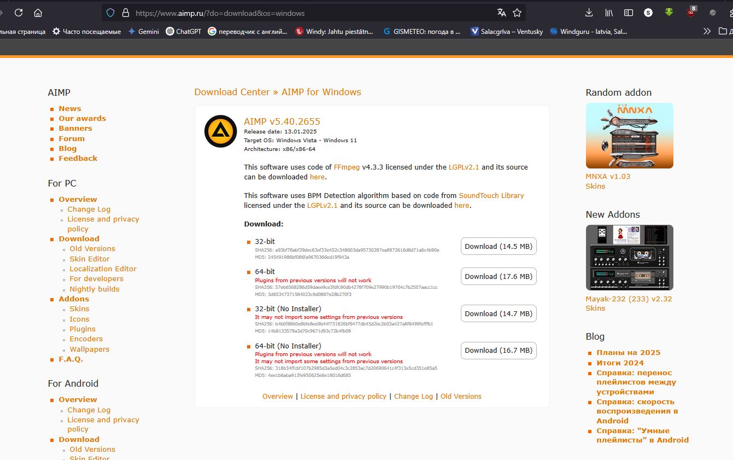733x460 pixels.
Task: Download the 64-bit installer (17.6 MB)
Action: pos(499,276)
